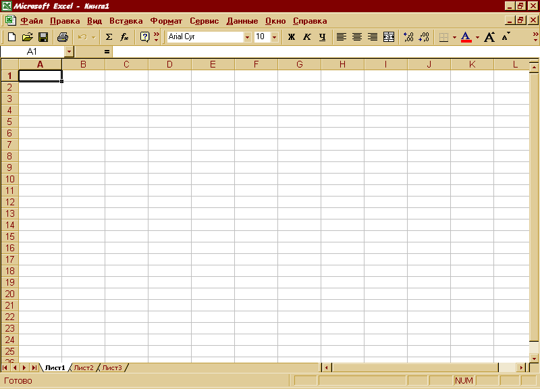Click Increase Decimal icon
The height and width of the screenshot is (389, 540).
[x=408, y=37]
